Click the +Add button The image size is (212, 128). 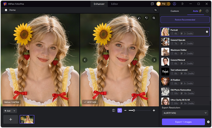pyautogui.click(x=7, y=111)
